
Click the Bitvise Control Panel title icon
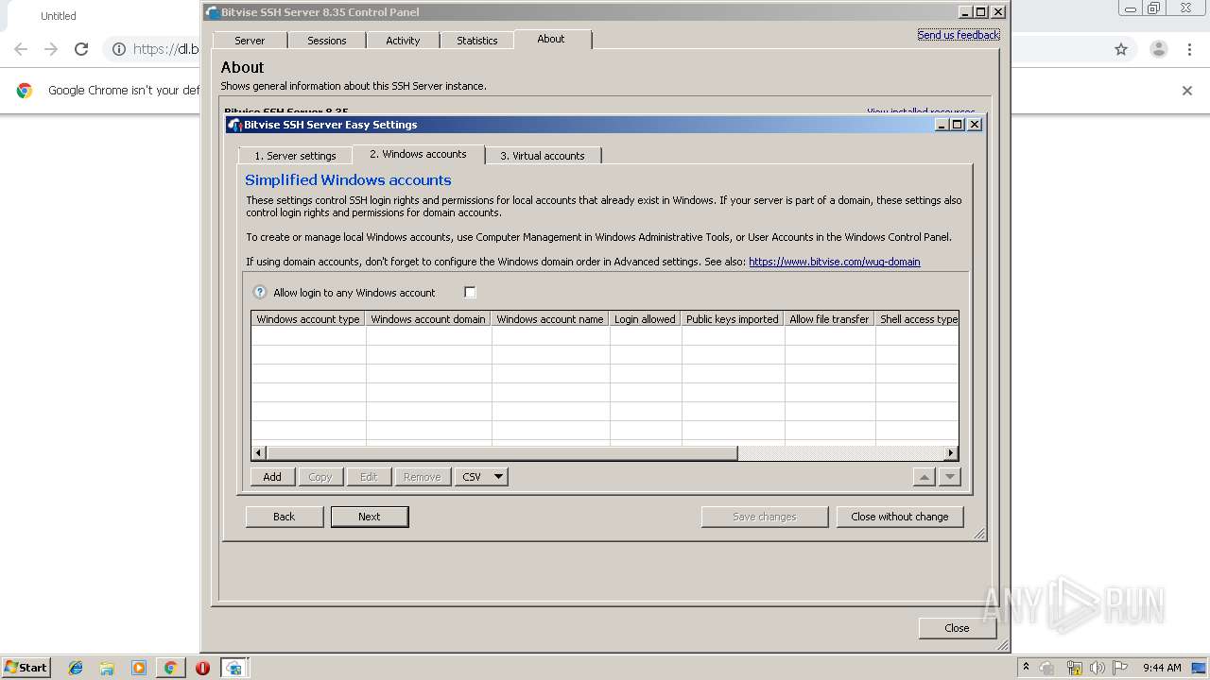coord(213,12)
